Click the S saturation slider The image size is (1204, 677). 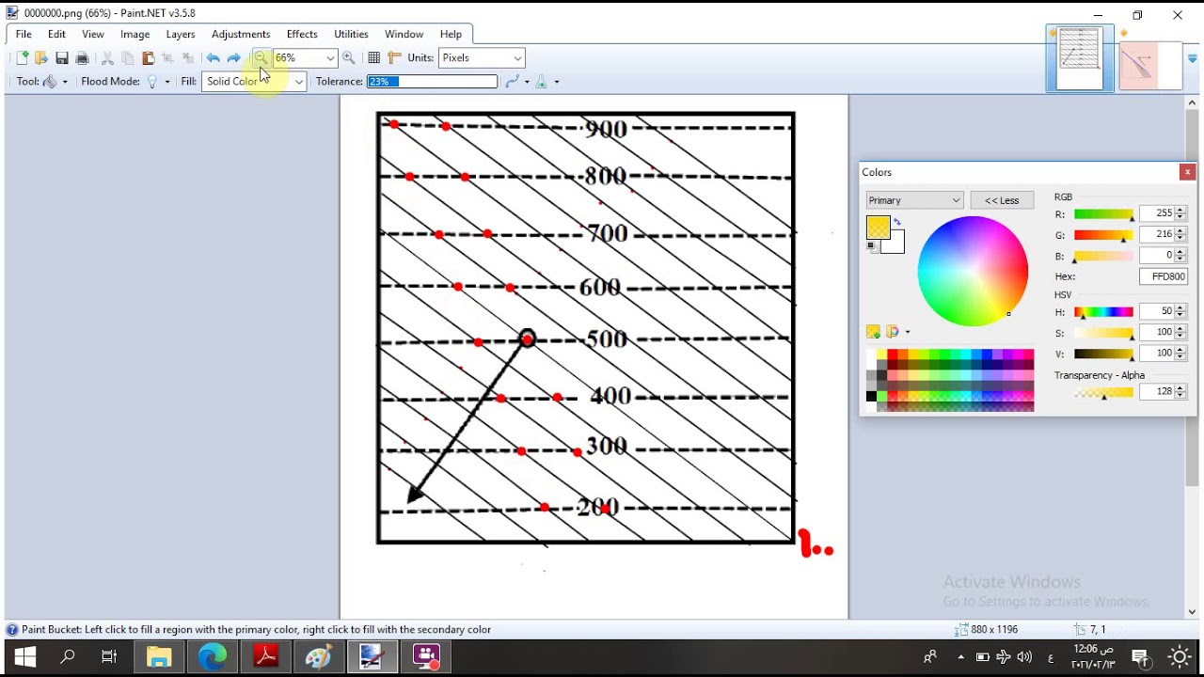tap(1104, 333)
